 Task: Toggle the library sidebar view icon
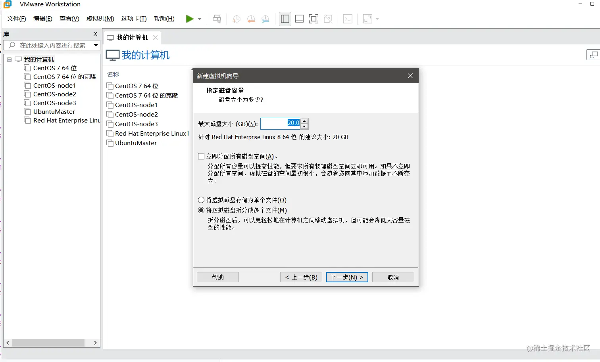(285, 19)
